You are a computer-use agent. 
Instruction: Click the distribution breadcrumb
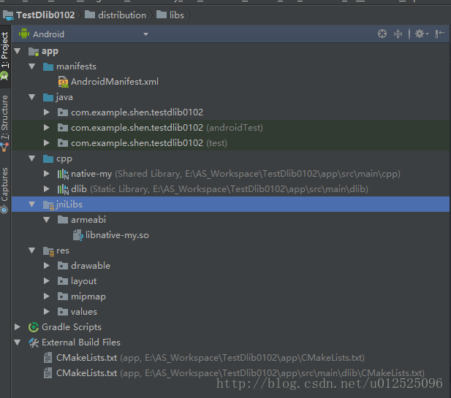click(x=115, y=15)
